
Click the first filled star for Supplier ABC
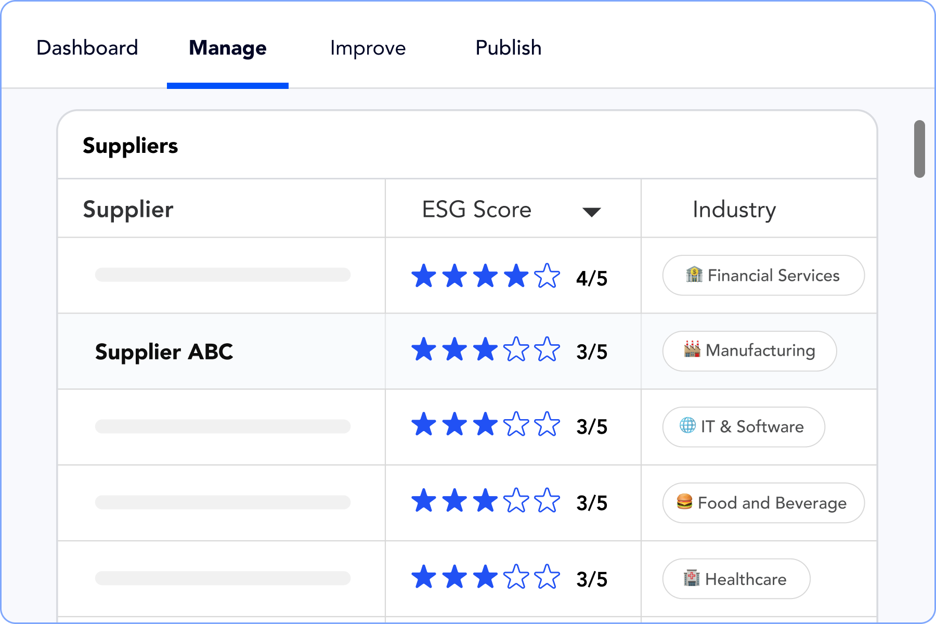424,349
